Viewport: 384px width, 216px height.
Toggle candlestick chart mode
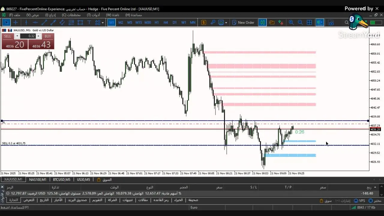coord(262,22)
